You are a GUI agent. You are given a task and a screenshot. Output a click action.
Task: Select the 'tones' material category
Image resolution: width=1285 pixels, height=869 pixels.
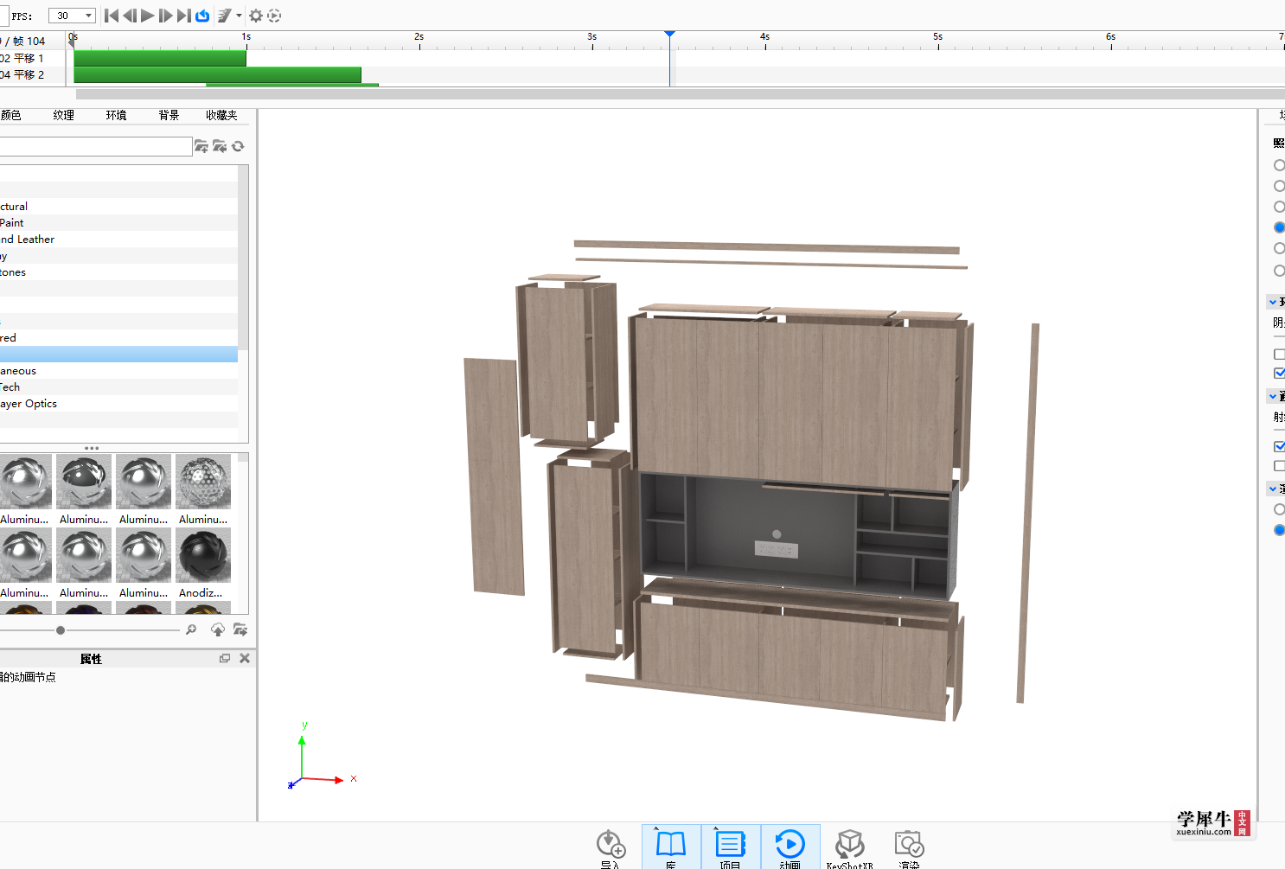pos(118,272)
